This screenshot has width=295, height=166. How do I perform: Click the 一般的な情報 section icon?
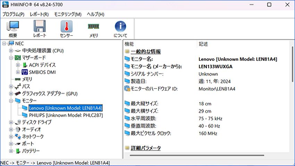point(127,51)
